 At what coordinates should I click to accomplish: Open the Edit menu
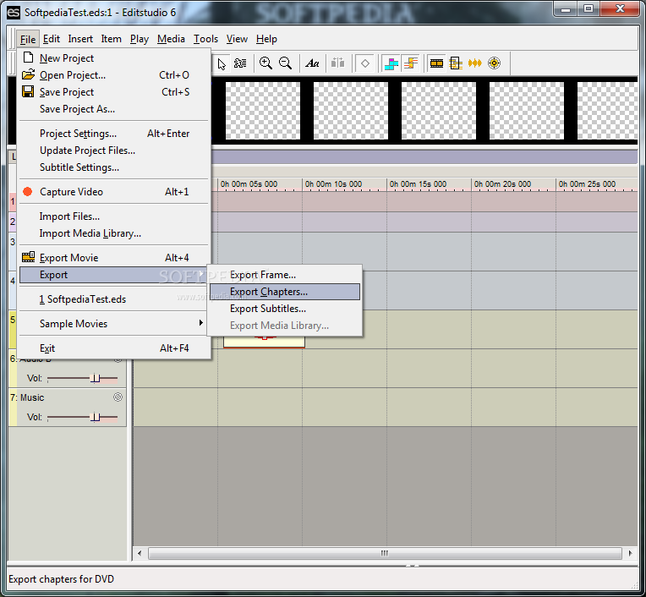[x=52, y=39]
